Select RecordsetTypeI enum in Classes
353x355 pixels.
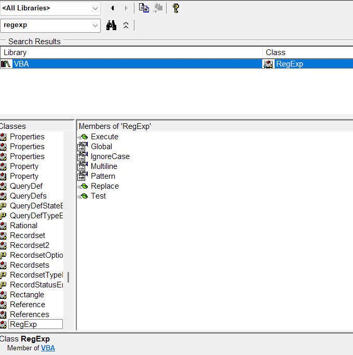point(36,275)
